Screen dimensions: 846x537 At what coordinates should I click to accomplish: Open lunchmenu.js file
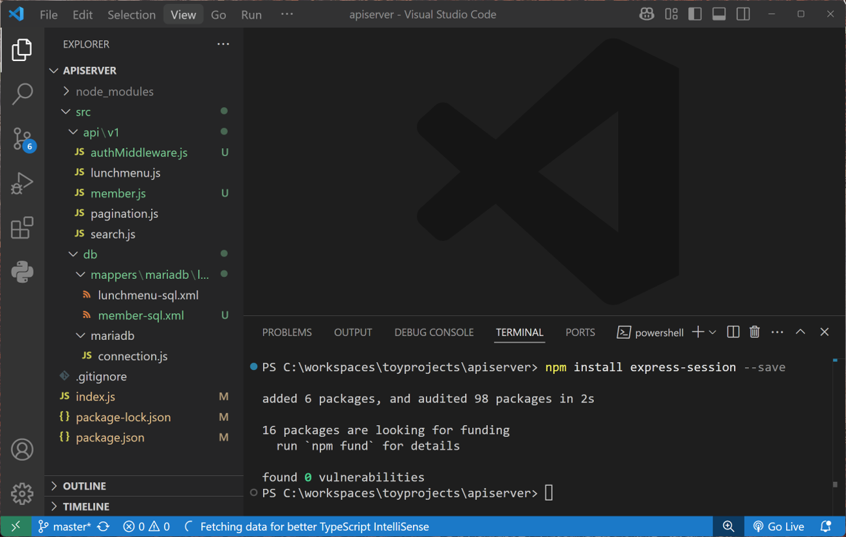[x=144, y=173]
